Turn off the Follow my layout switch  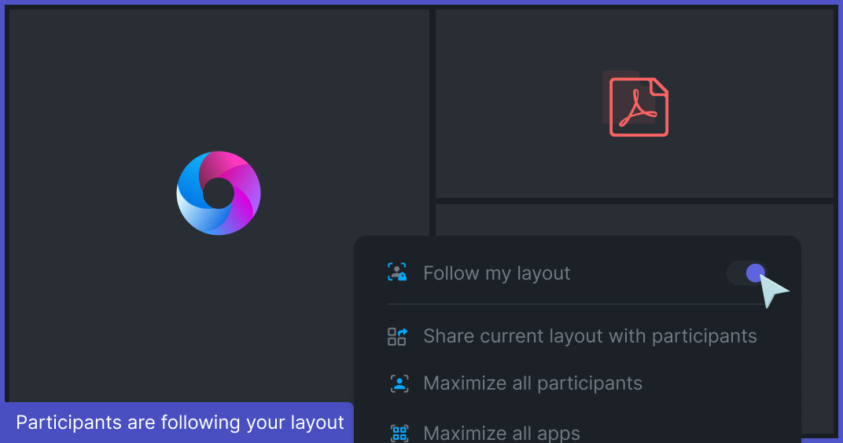(x=746, y=273)
